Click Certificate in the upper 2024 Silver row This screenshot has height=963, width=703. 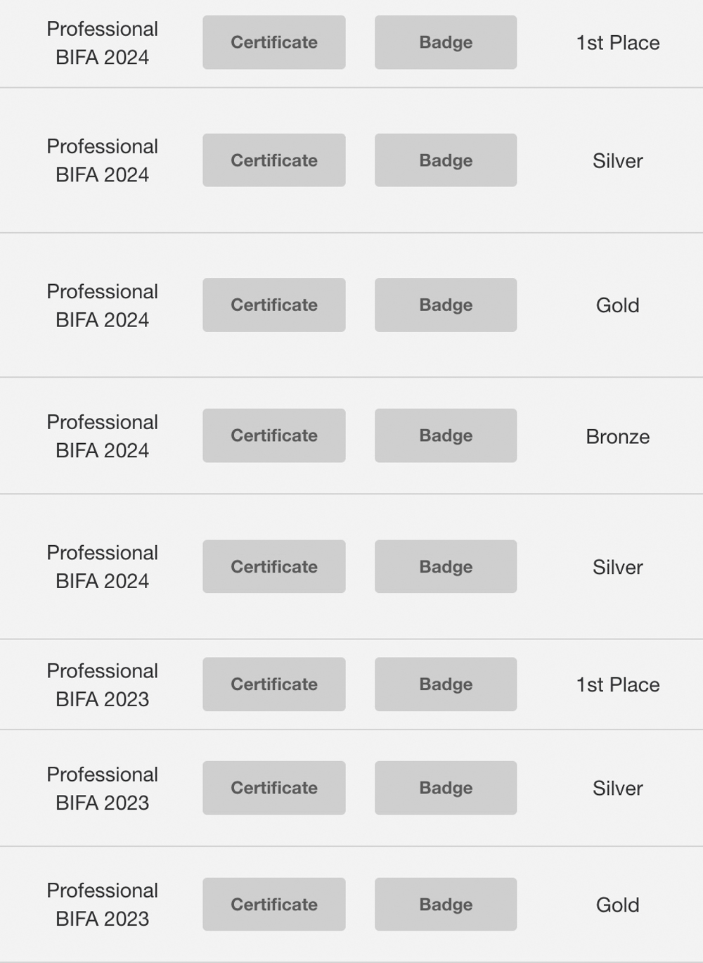pos(273,160)
